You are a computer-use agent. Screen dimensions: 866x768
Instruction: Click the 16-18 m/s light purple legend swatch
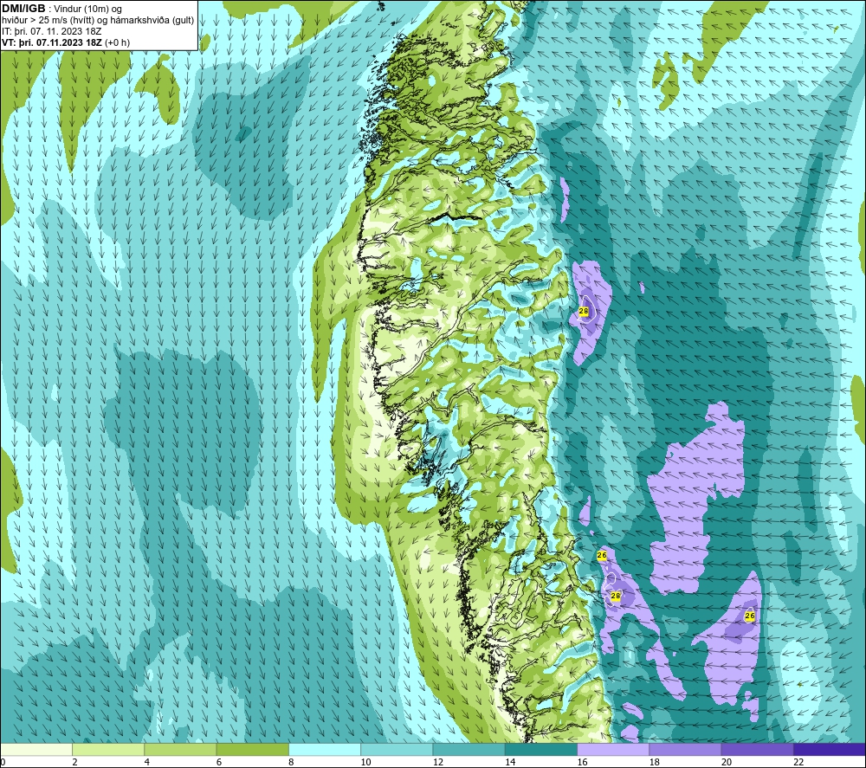click(x=613, y=749)
